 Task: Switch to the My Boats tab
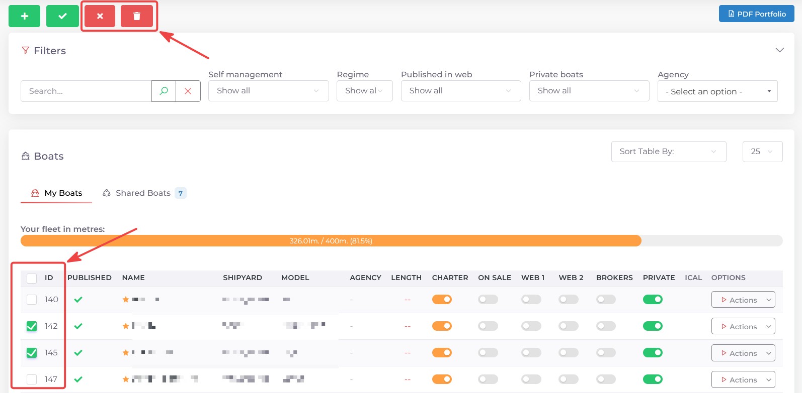(56, 193)
